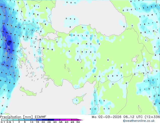Click the 25–30 mm navy legend box
The height and width of the screenshot is (123, 160).
51,120
